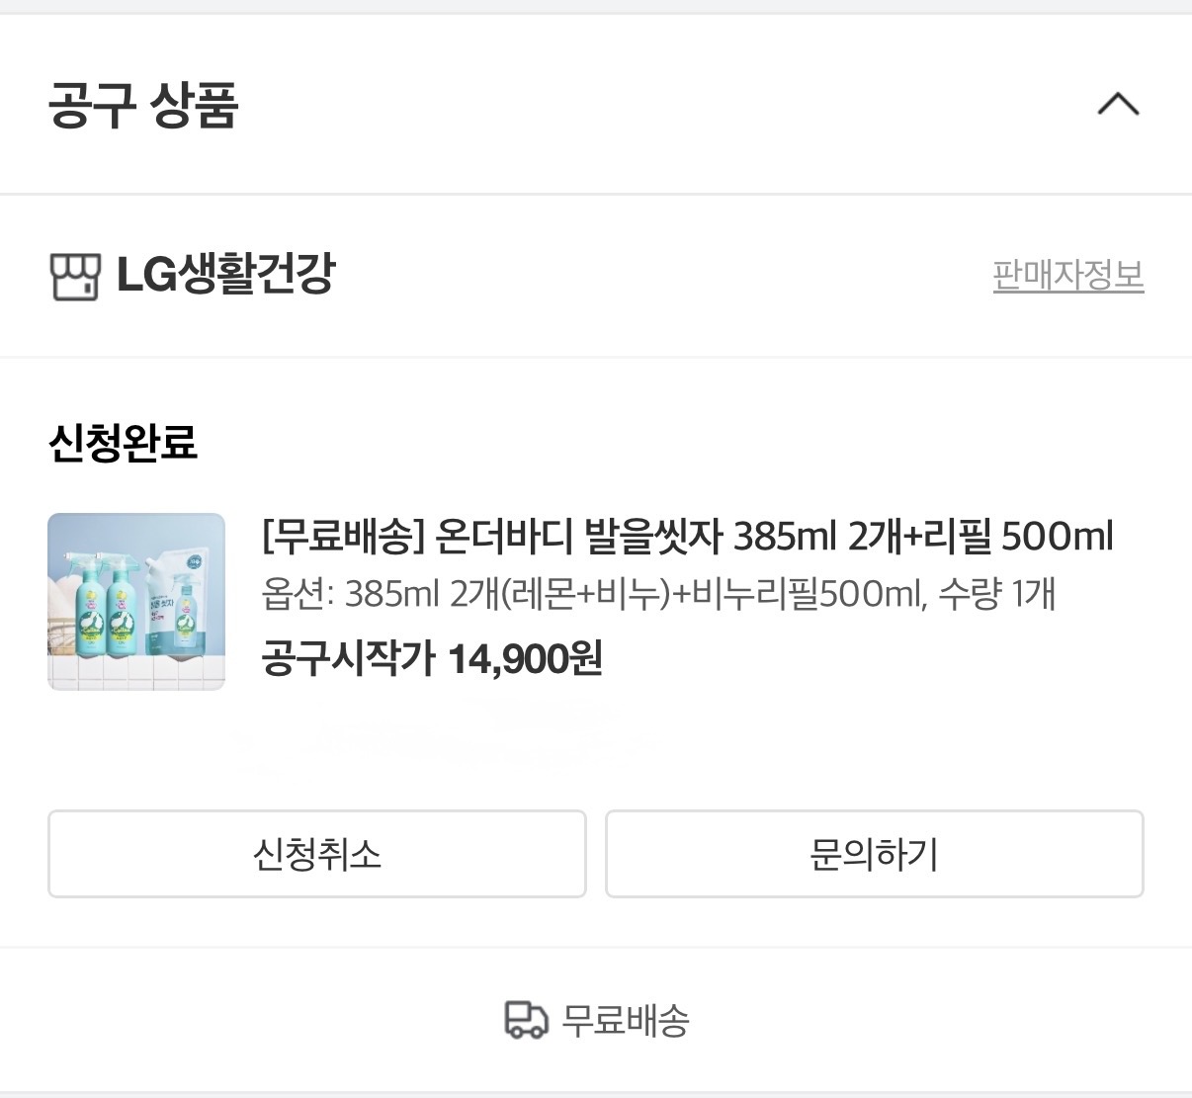Click the [무료배송] tag in product title

click(x=342, y=537)
